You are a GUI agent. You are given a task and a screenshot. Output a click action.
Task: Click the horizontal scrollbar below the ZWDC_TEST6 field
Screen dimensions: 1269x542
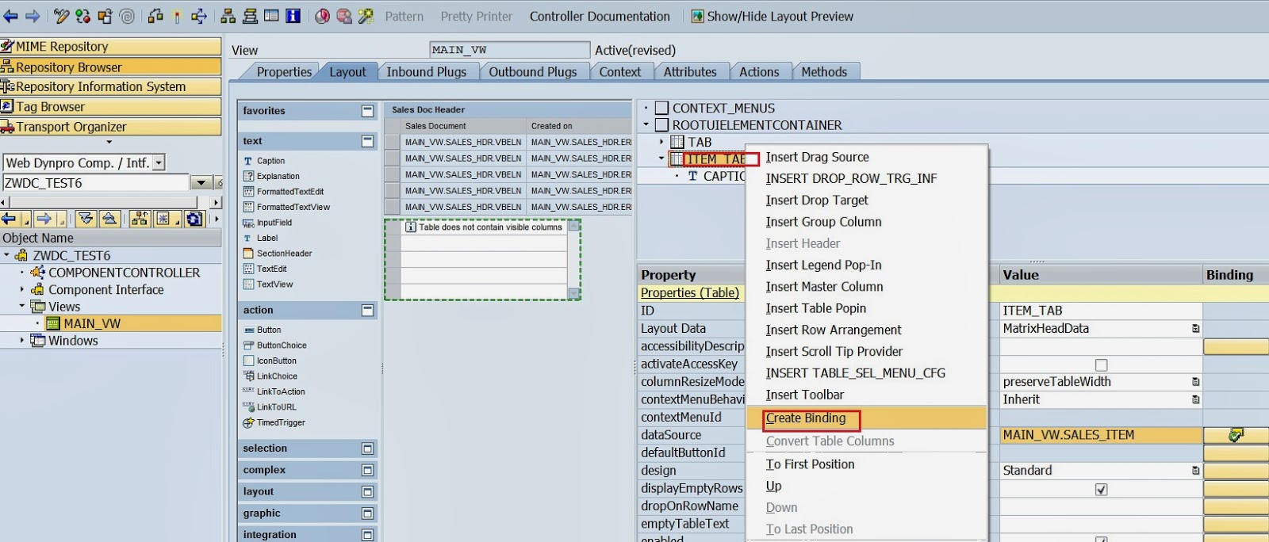[103, 203]
